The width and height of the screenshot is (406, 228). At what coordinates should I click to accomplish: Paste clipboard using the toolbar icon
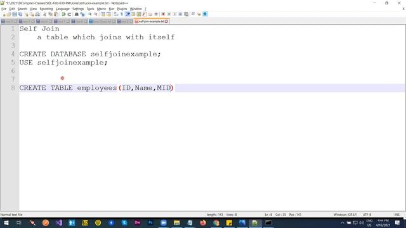coord(56,14)
